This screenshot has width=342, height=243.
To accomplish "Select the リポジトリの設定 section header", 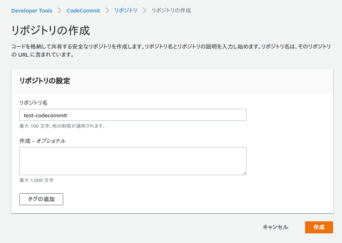I will pyautogui.click(x=45, y=81).
